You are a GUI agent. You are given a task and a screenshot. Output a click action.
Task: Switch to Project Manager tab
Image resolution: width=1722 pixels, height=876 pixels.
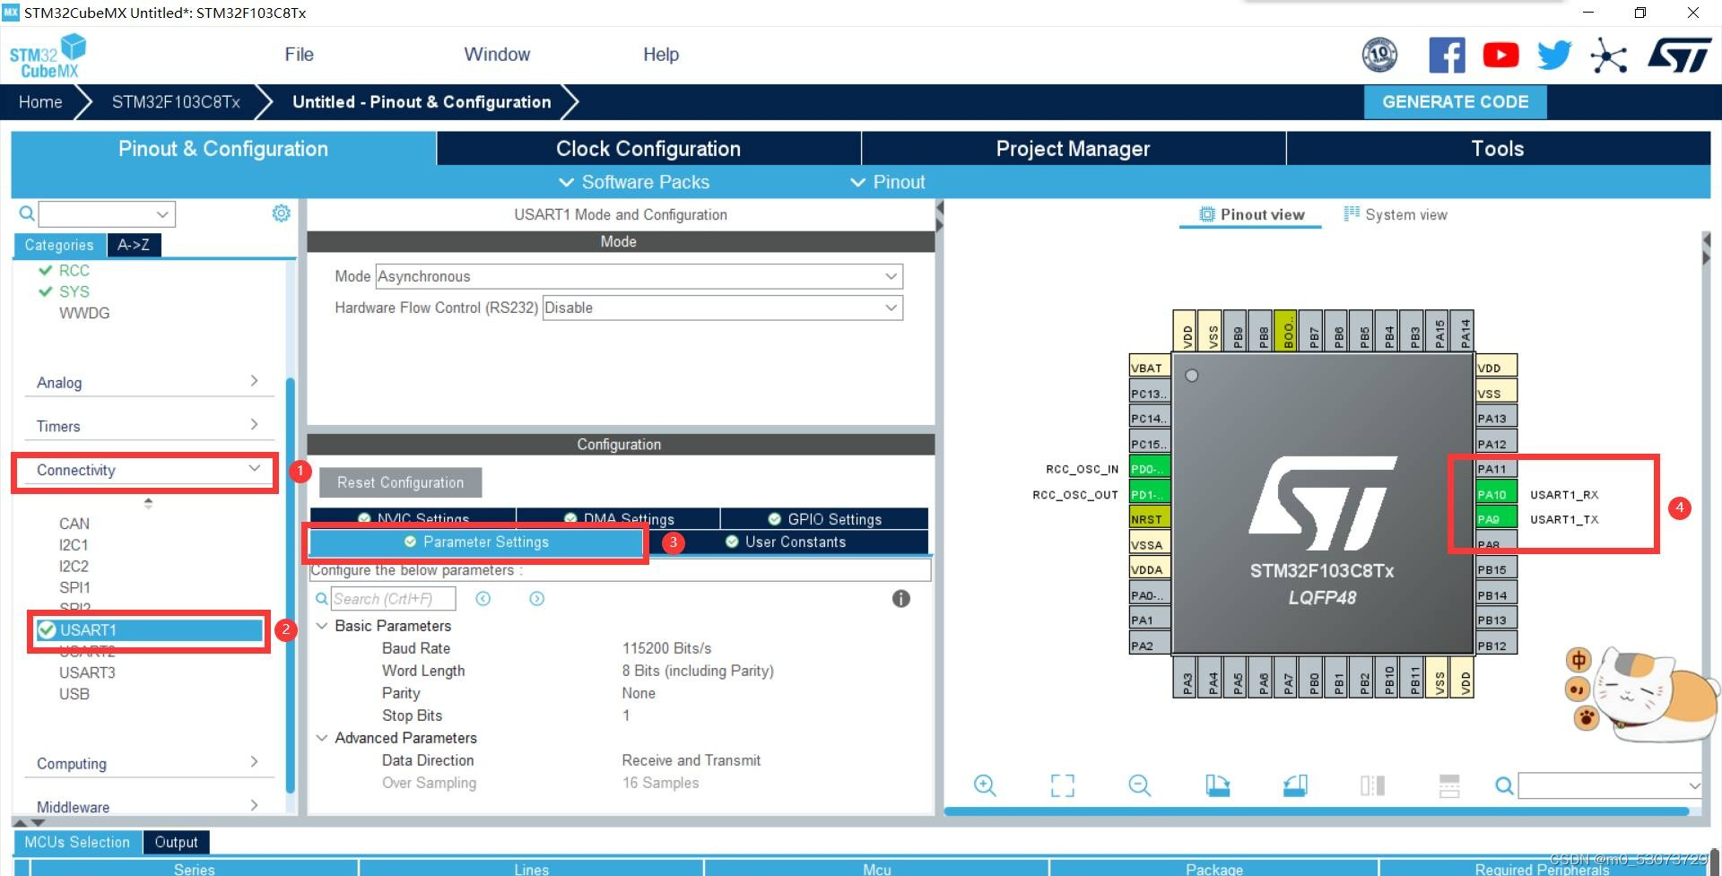pyautogui.click(x=1074, y=149)
